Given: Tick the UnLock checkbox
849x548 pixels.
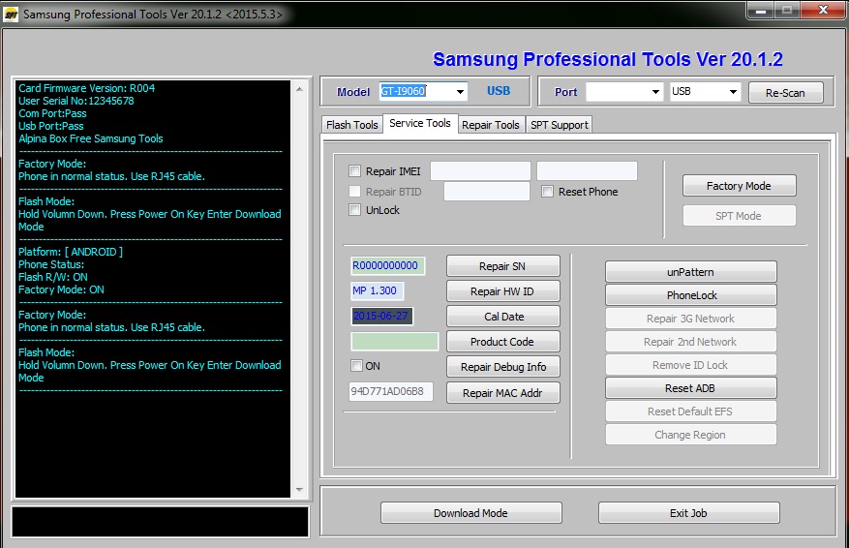Looking at the screenshot, I should tap(354, 209).
